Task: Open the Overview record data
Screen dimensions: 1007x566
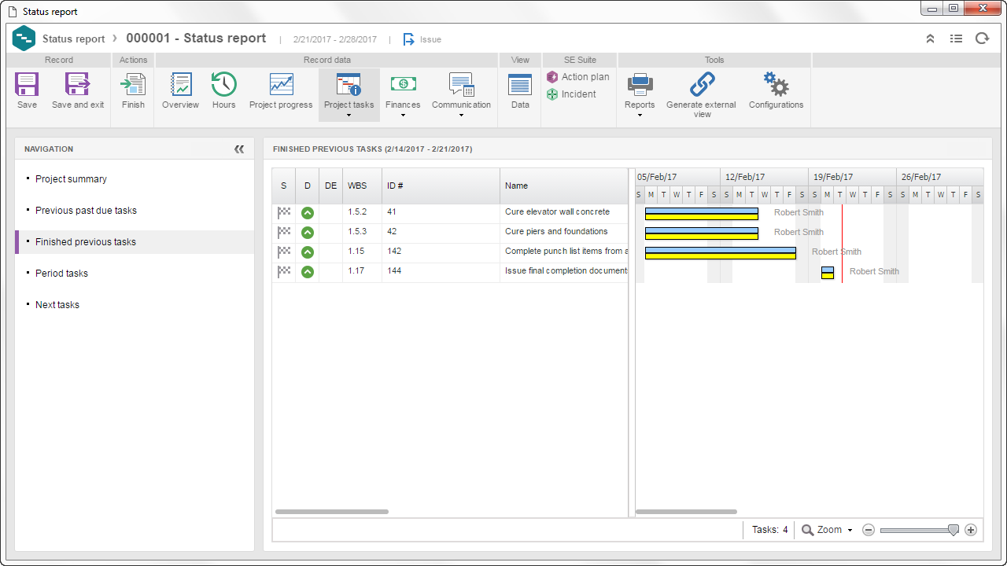Action: pos(181,84)
